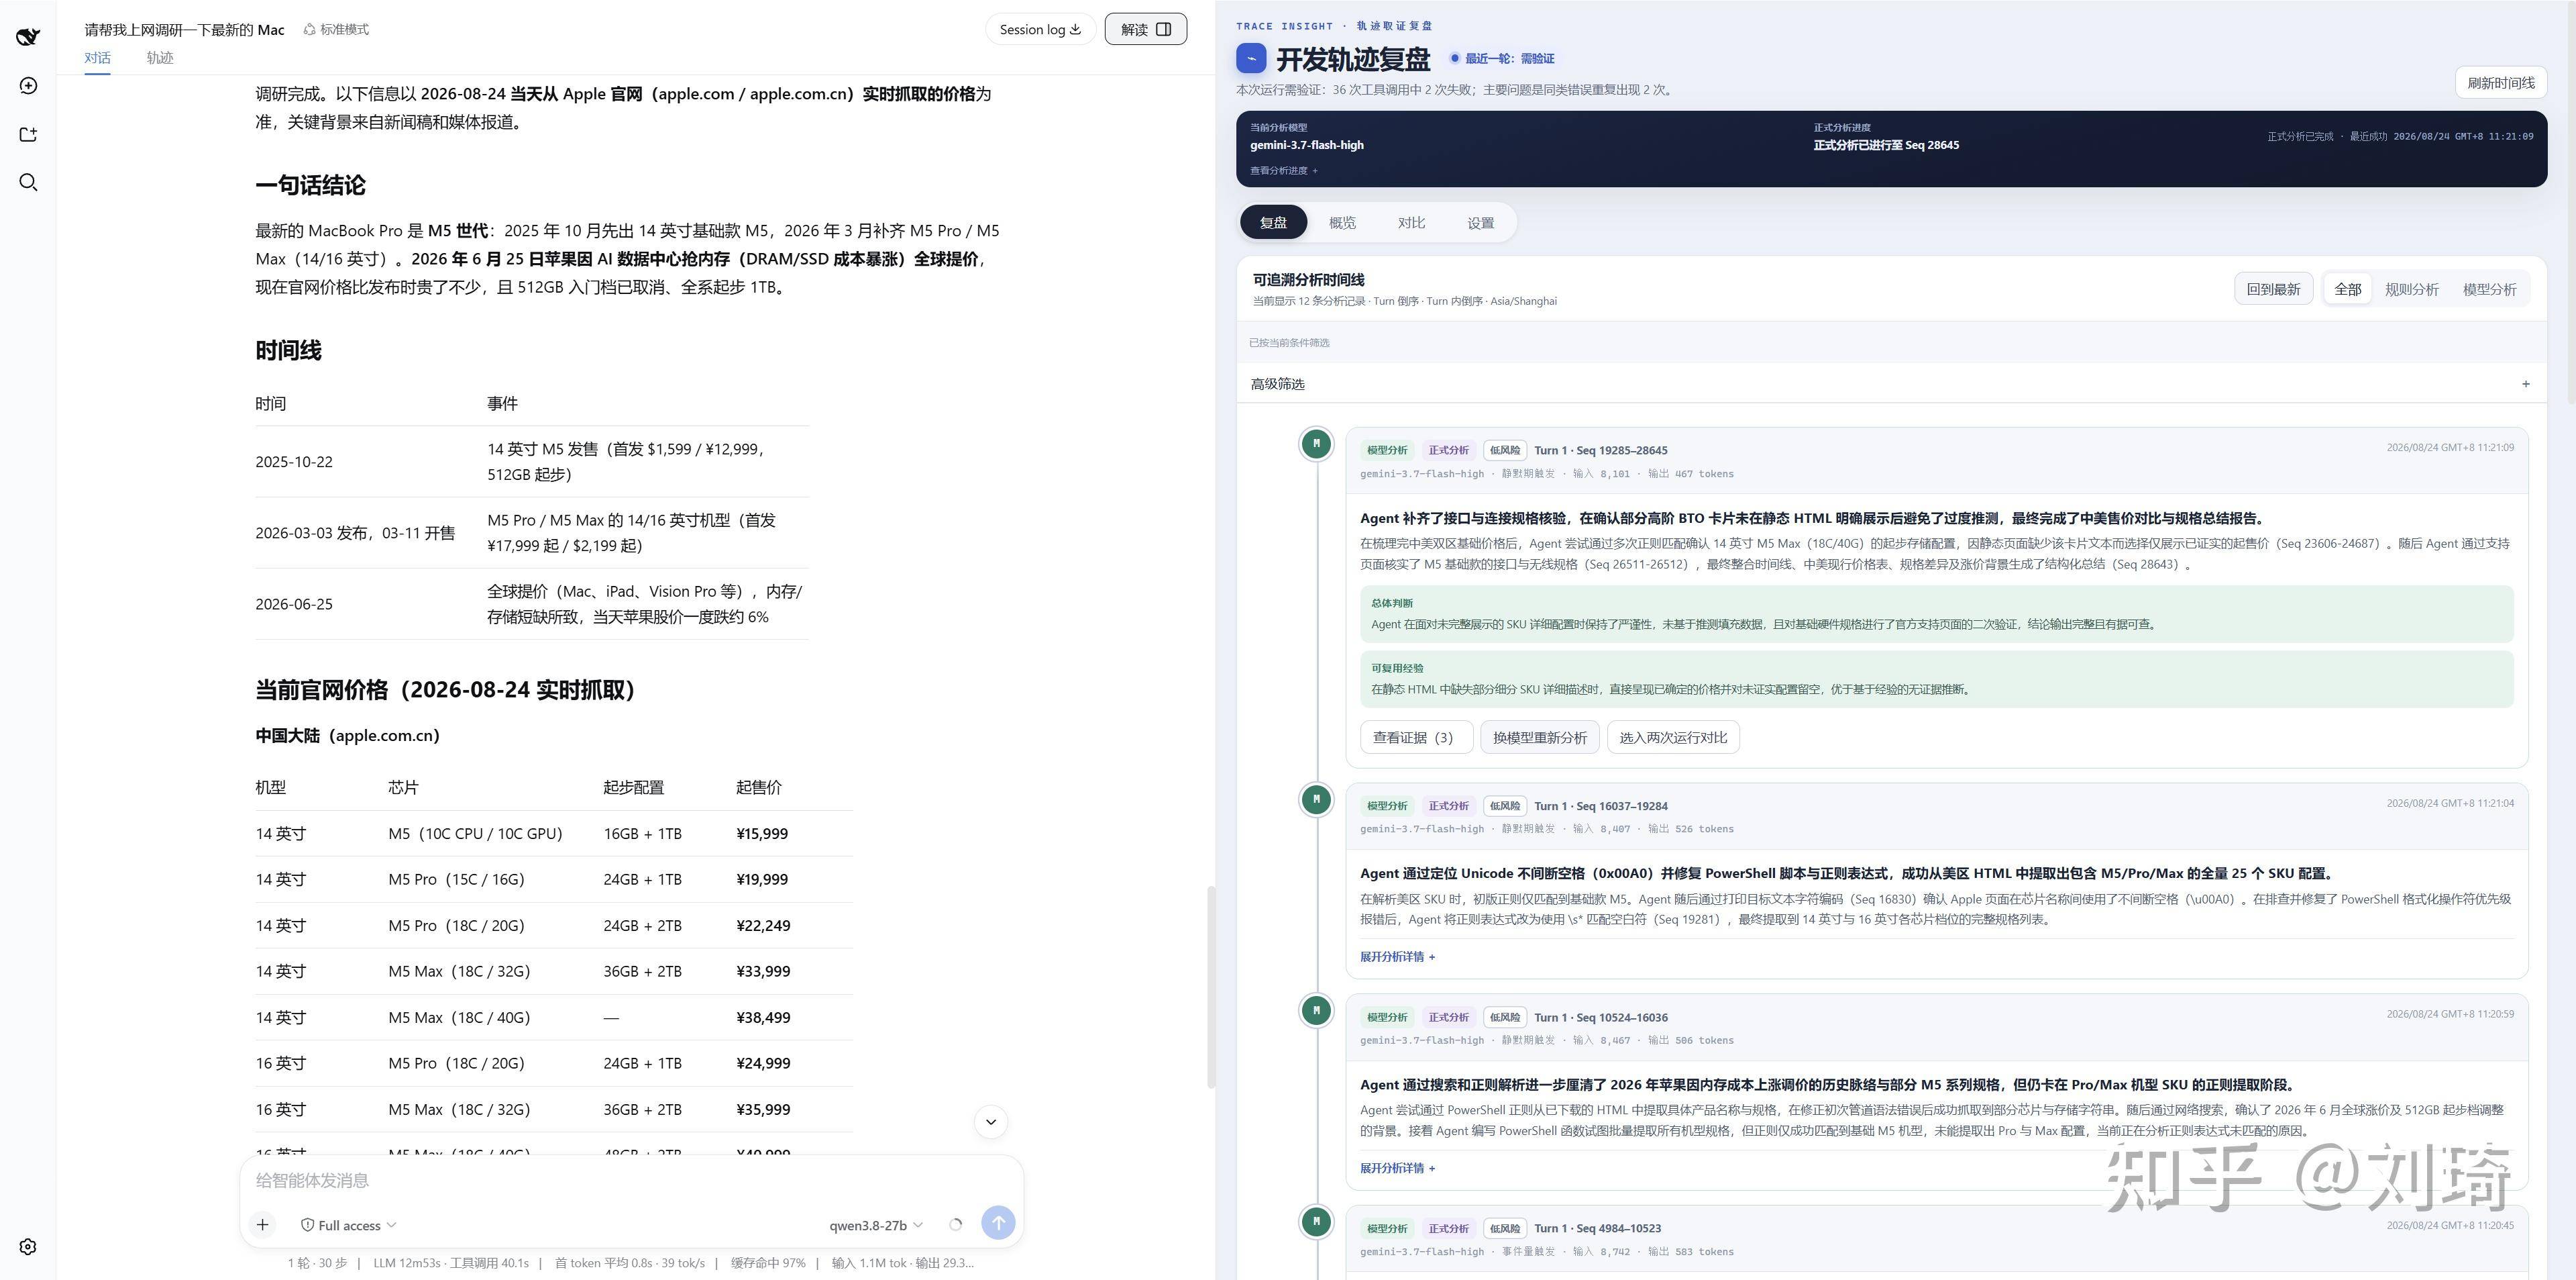Click the ¥15,999 price cell
The height and width of the screenshot is (1280, 2576).
[762, 834]
